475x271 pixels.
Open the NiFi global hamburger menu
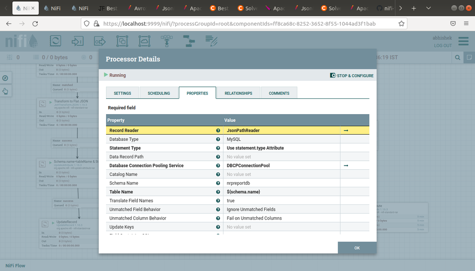(463, 42)
